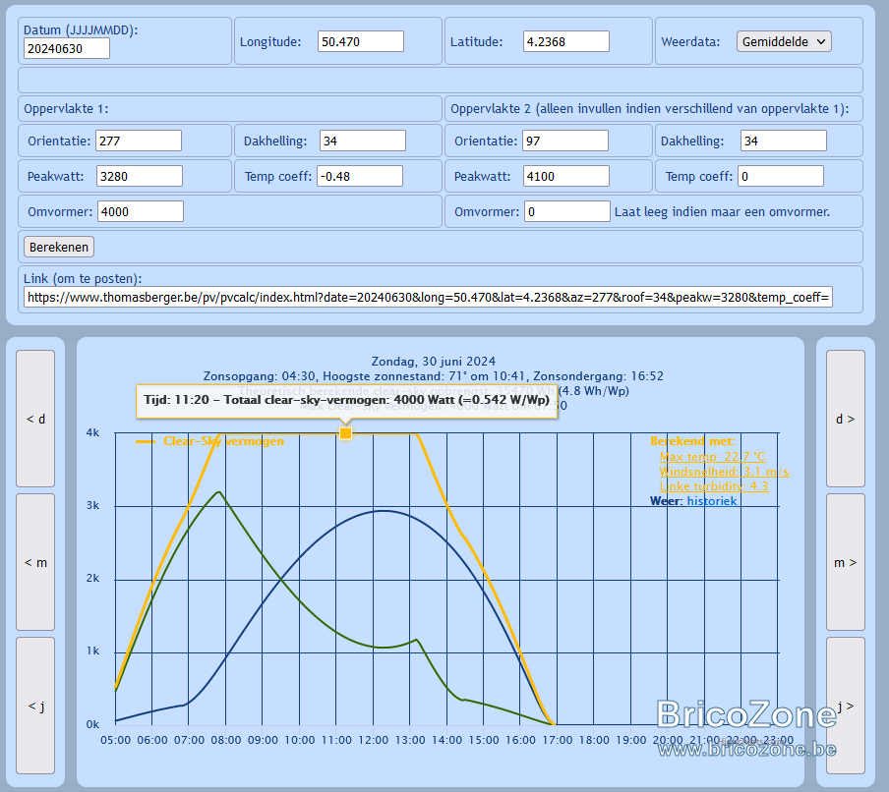Open the Weerdata dropdown

(784, 41)
